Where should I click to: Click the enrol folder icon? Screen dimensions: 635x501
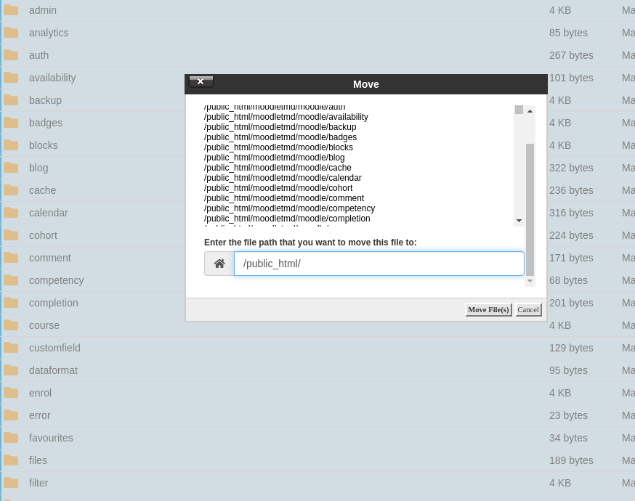(x=11, y=393)
